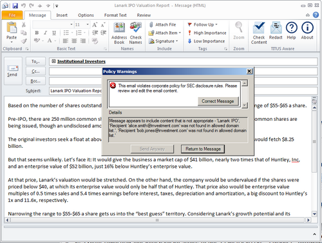Switch to the Options tab
This screenshot has height=243, width=322.
click(x=86, y=15)
